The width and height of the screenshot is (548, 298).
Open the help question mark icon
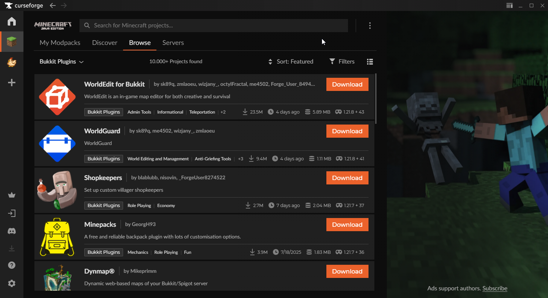pos(12,265)
